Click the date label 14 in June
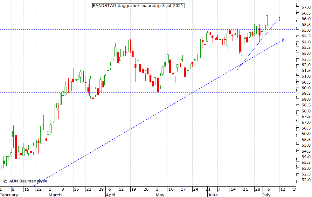The width and height of the screenshot is (312, 197). (233, 189)
